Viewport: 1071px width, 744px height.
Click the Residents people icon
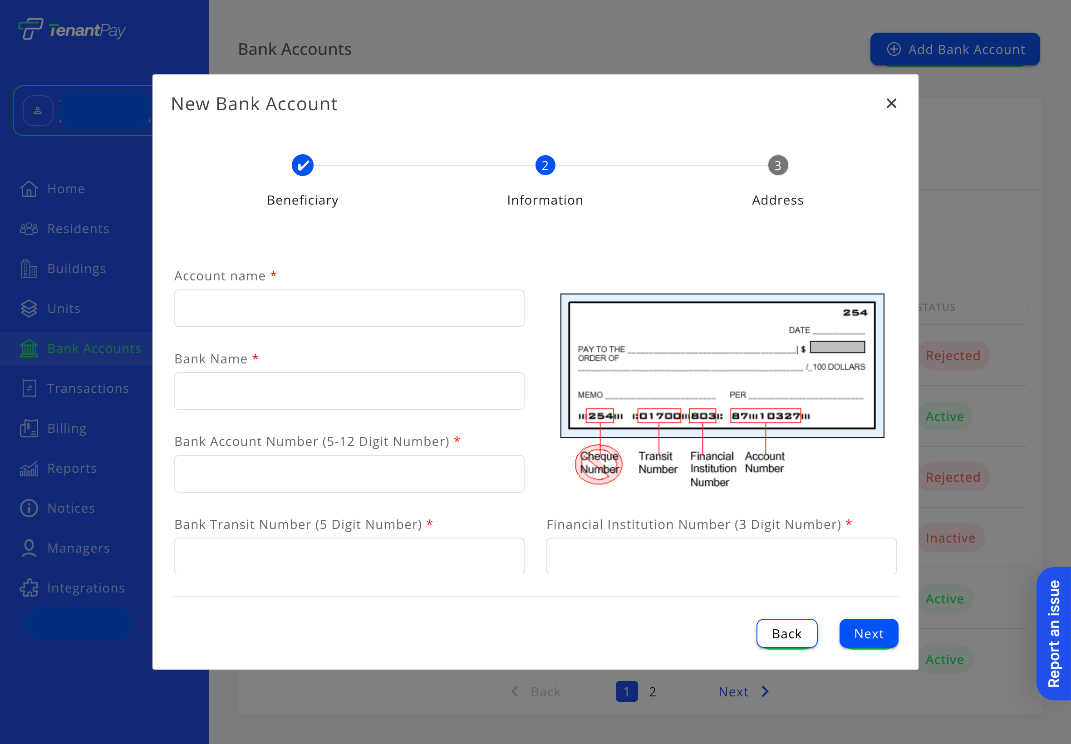[x=29, y=229]
